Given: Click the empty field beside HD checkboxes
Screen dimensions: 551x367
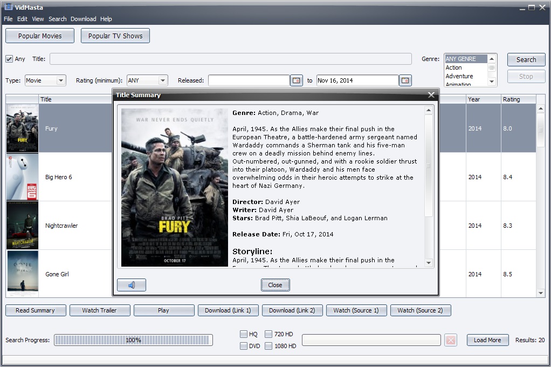Looking at the screenshot, I should click(x=371, y=340).
